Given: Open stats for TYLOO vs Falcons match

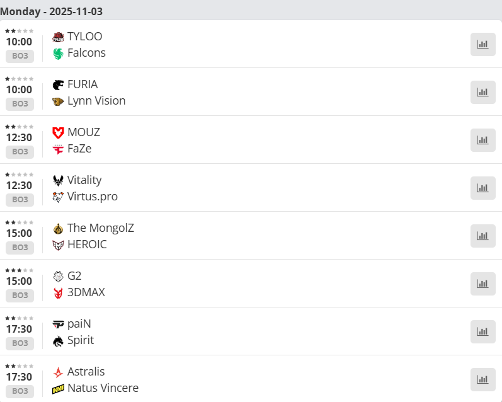Looking at the screenshot, I should (482, 44).
